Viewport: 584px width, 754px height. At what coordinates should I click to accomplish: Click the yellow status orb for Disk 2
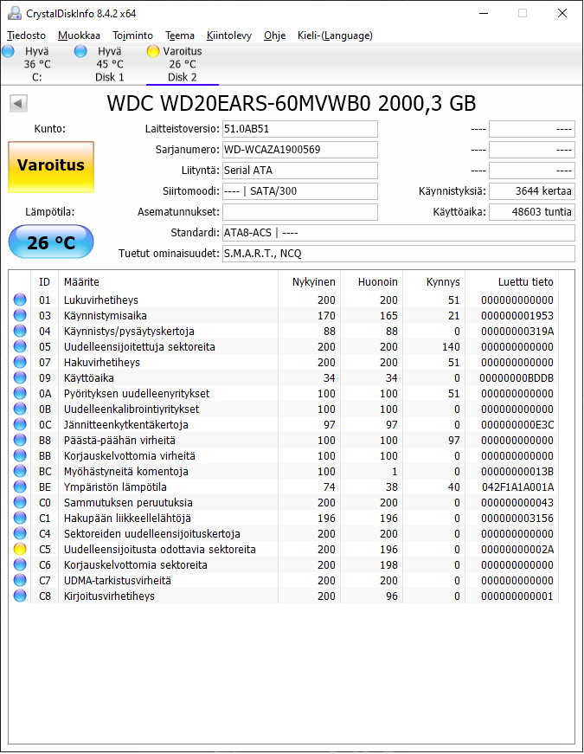(x=153, y=51)
